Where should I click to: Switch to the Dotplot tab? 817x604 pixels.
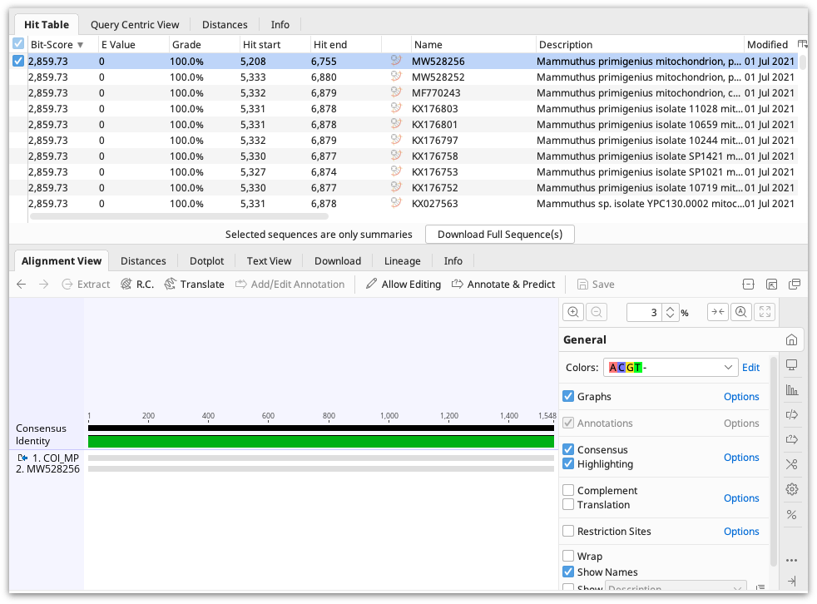206,260
